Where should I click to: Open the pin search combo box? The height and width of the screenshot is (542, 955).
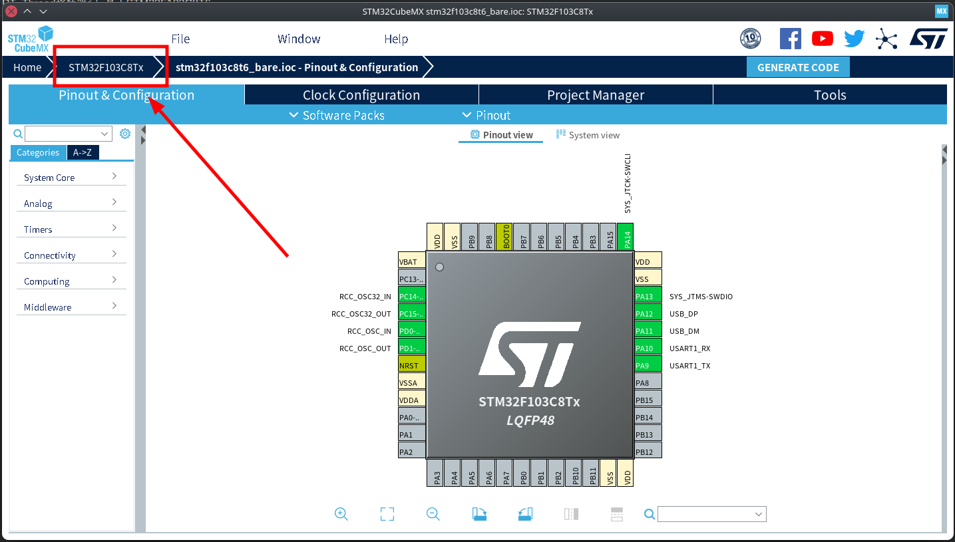[711, 514]
